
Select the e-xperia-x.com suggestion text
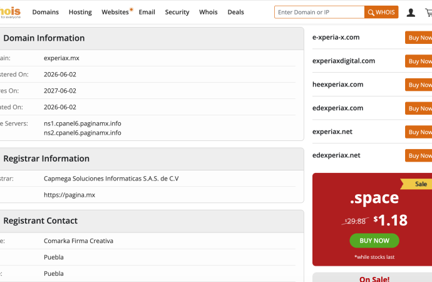click(x=336, y=37)
